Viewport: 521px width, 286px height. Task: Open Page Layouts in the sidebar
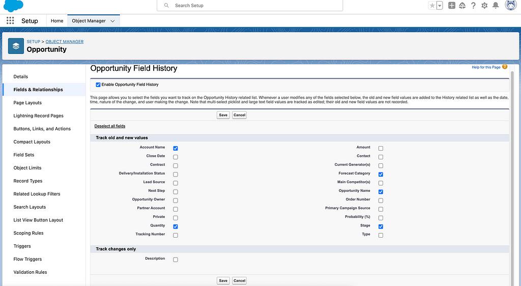27,103
